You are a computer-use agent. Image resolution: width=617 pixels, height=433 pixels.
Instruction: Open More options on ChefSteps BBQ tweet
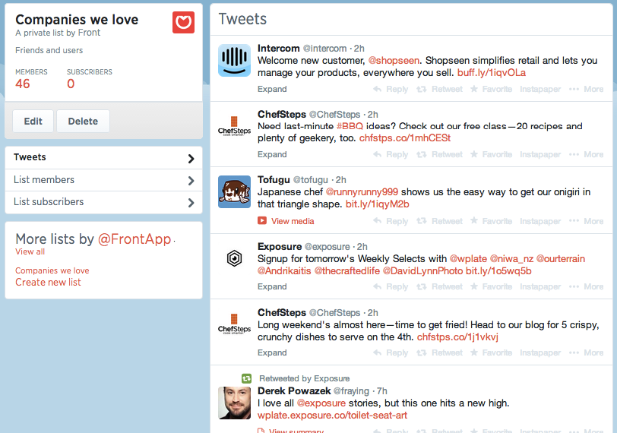(587, 154)
